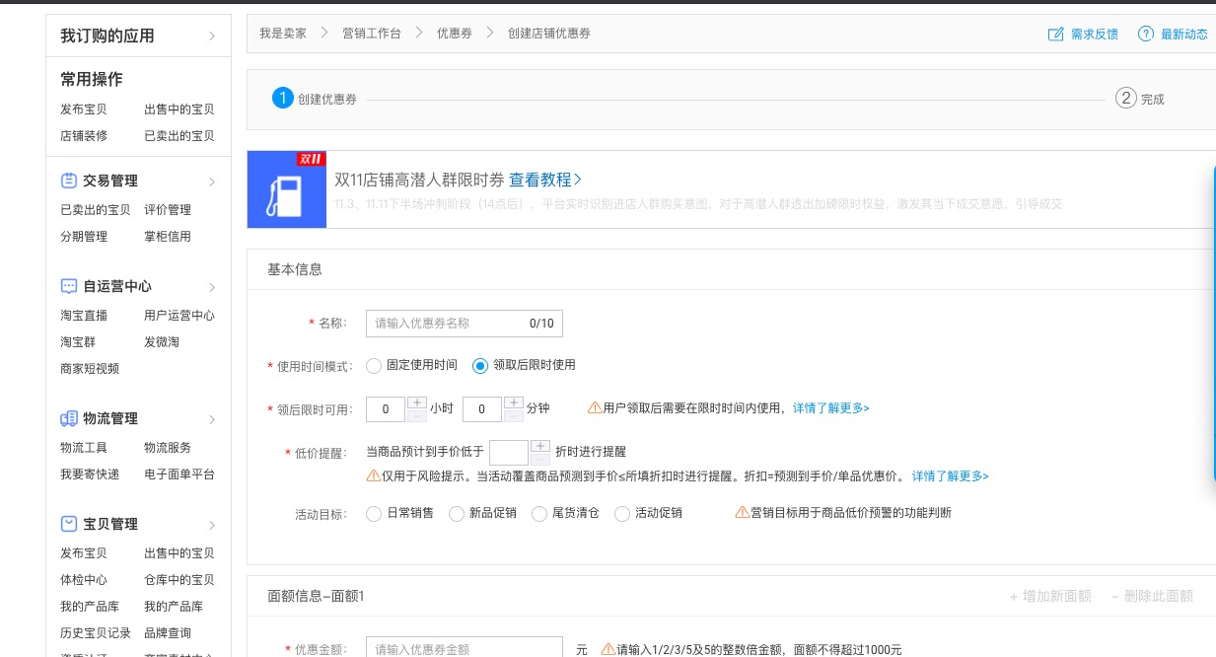Expand 物流管理 section arrow
1216x657 pixels.
pos(212,419)
